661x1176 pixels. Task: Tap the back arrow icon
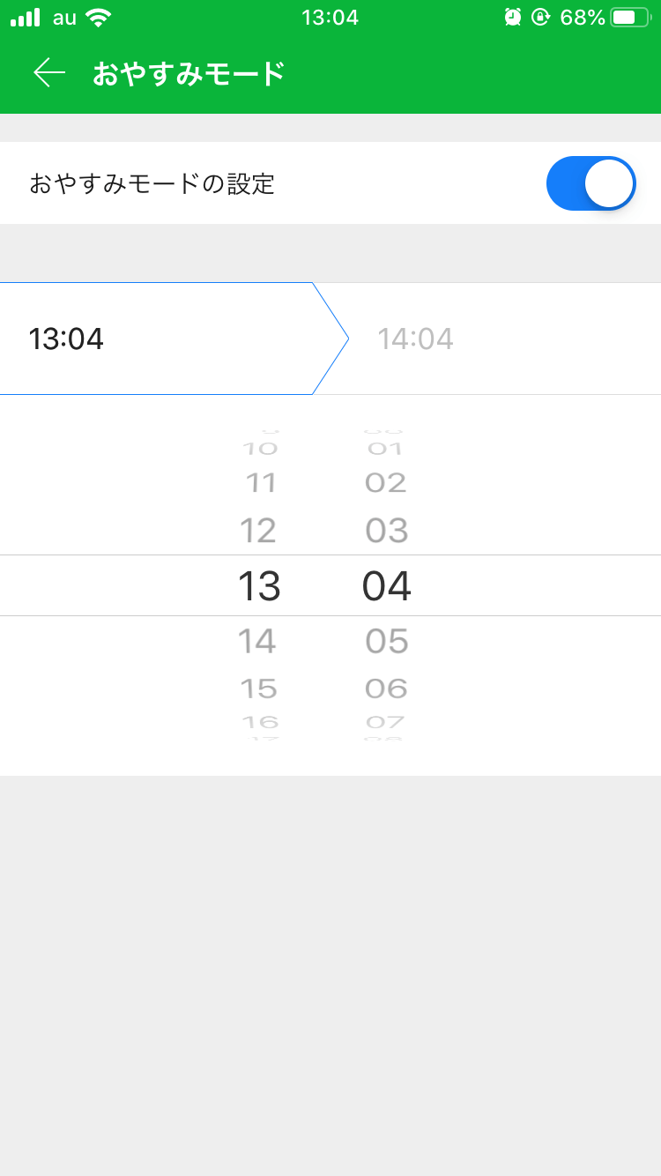[49, 73]
